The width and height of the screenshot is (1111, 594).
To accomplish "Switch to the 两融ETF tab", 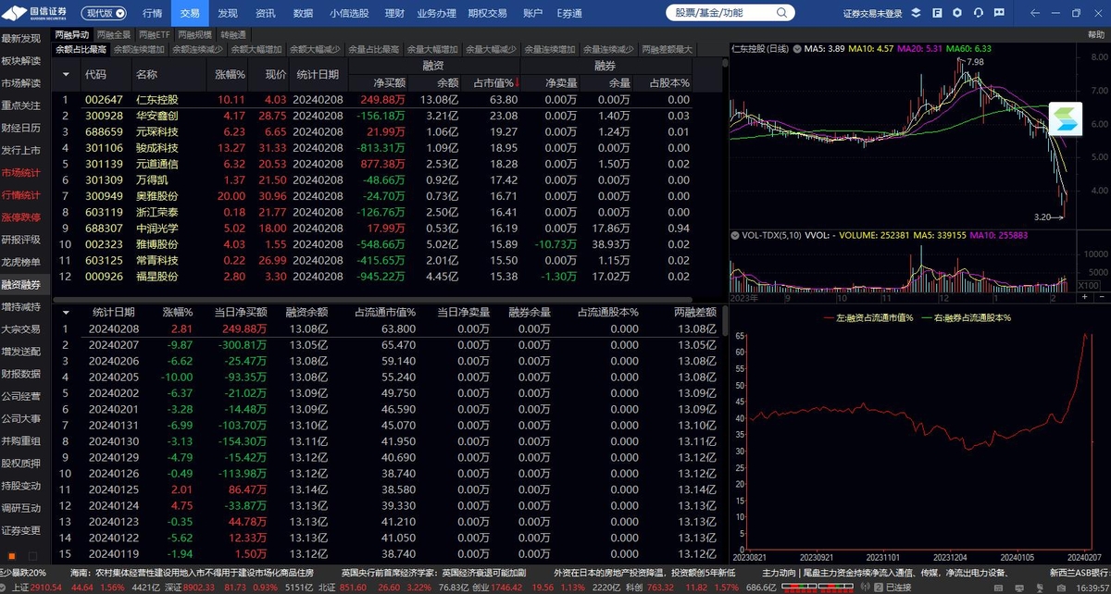I will pyautogui.click(x=155, y=34).
